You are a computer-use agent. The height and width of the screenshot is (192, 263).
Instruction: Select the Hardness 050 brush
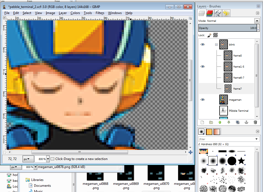click(213, 161)
